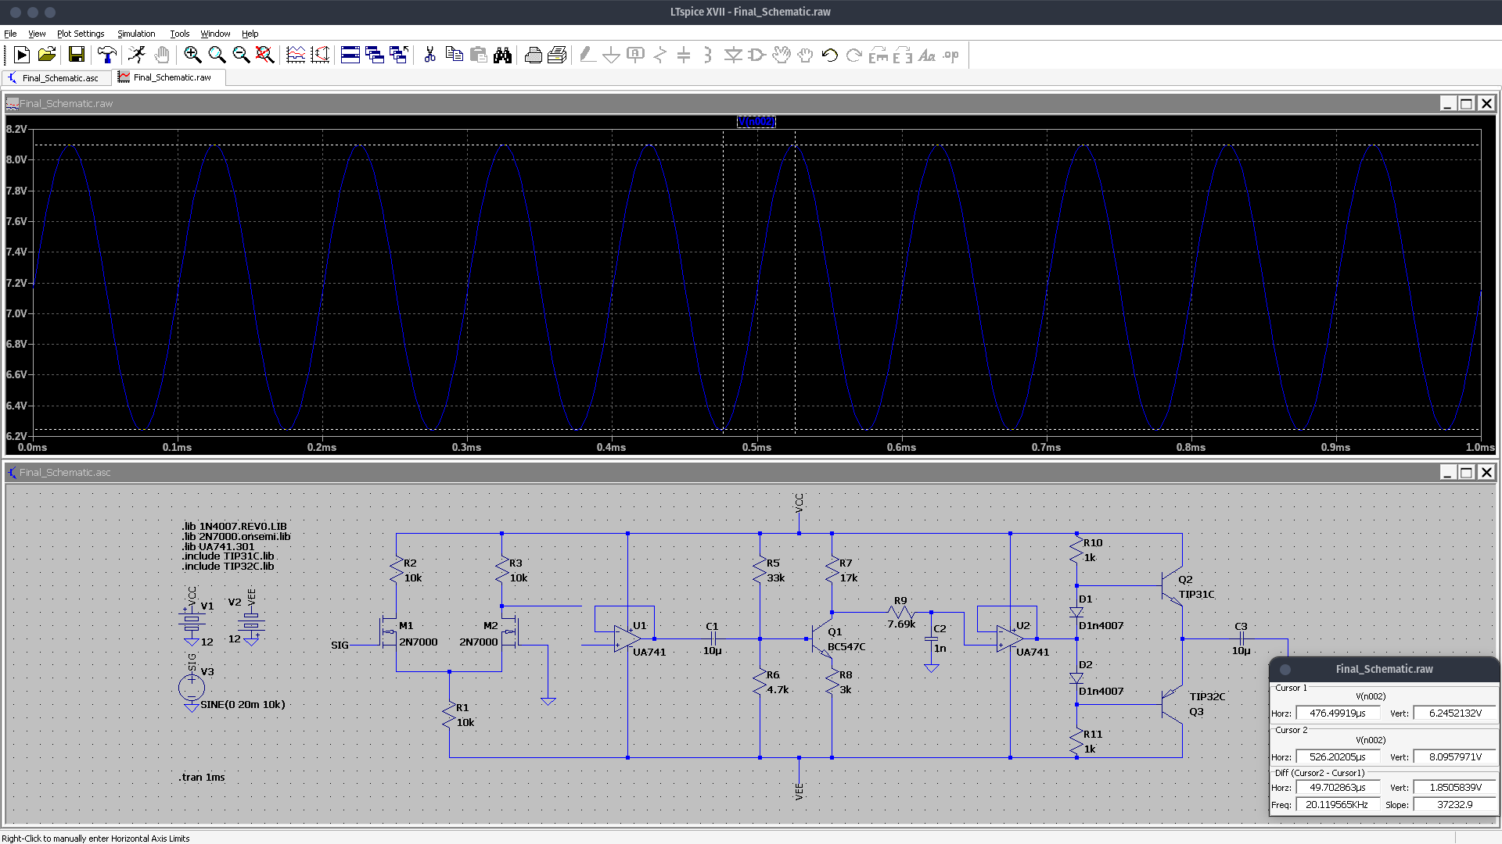1502x844 pixels.
Task: Select the Draw Wire pencil tool
Action: click(x=588, y=55)
